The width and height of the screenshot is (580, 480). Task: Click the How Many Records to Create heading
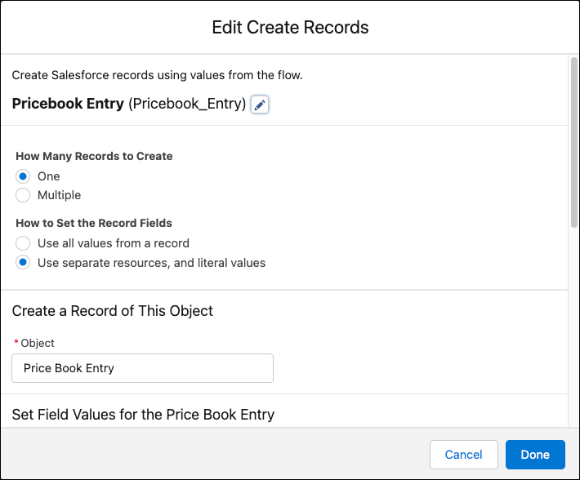click(x=94, y=156)
